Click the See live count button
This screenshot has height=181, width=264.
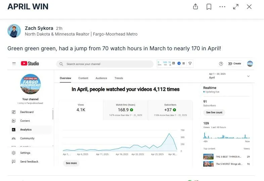coord(214,112)
